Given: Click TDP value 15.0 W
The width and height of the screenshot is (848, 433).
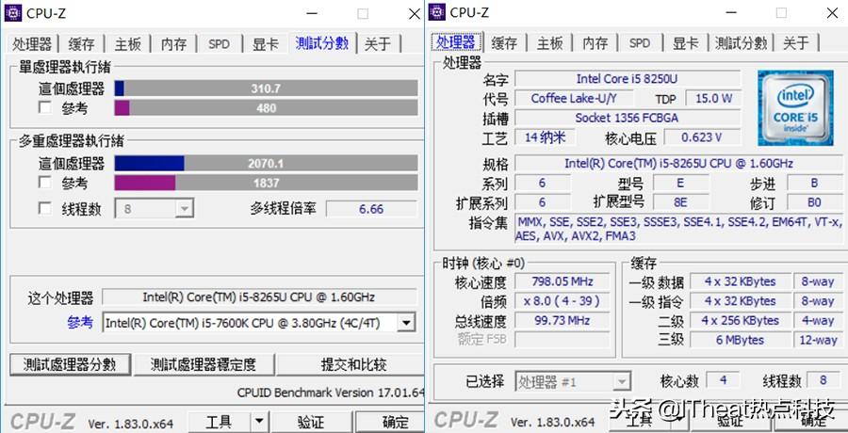Looking at the screenshot, I should (x=713, y=99).
